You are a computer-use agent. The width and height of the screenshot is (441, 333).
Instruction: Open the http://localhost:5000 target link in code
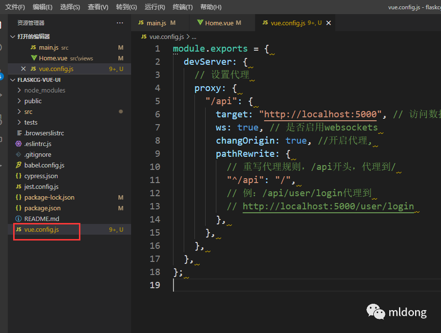(x=321, y=114)
